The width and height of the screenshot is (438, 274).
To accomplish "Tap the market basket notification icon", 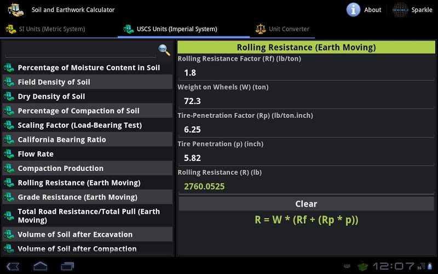I will [x=363, y=266].
